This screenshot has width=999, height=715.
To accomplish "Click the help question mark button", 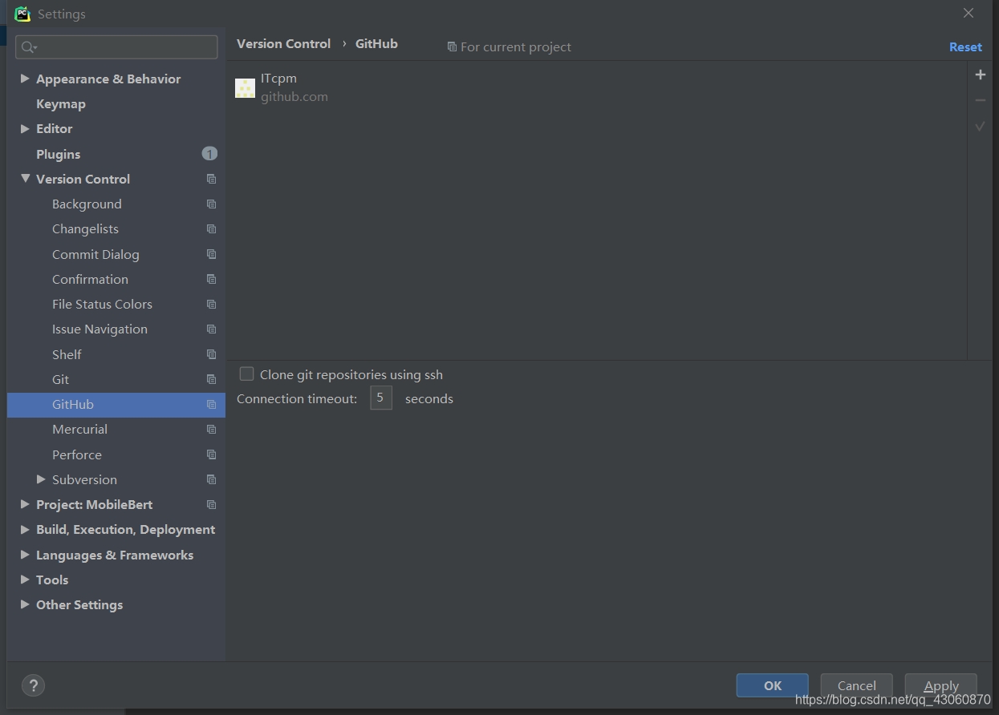I will 33,685.
